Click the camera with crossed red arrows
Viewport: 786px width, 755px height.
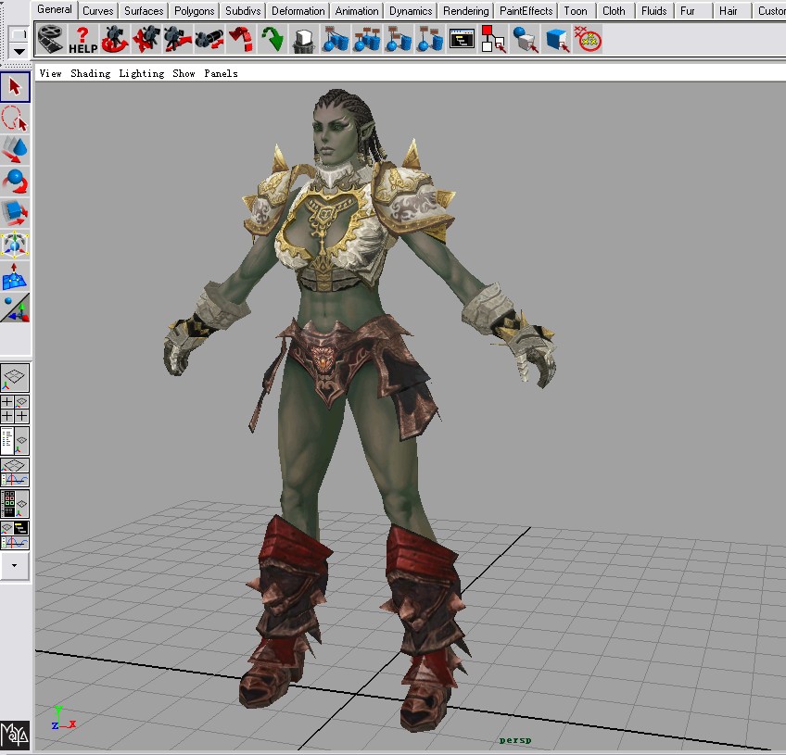tap(146, 39)
